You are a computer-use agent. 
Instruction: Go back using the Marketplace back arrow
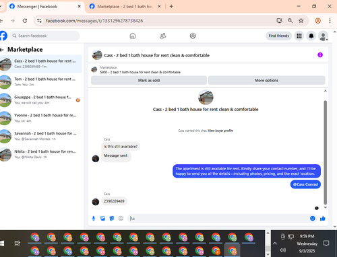pyautogui.click(x=2, y=50)
